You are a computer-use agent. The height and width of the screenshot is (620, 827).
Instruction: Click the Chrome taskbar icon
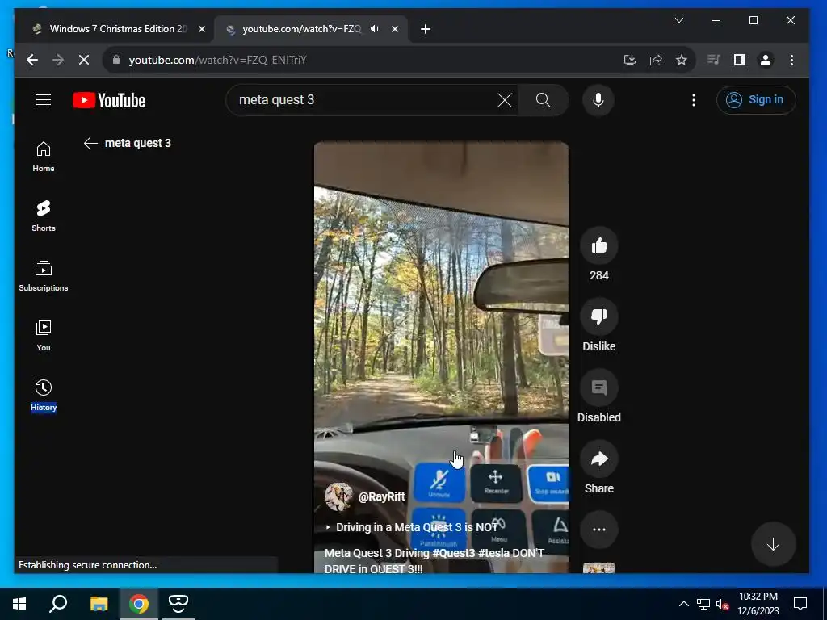click(139, 604)
